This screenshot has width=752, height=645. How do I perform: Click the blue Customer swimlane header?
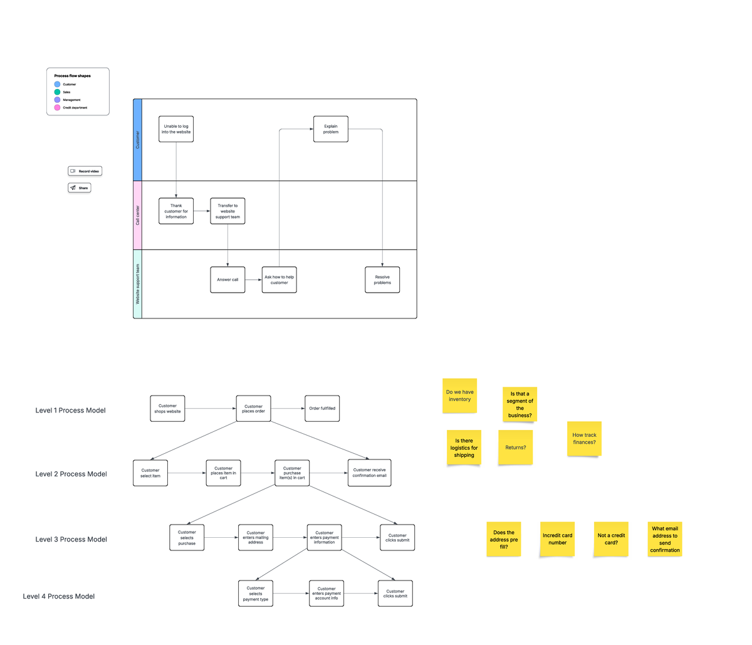138,140
